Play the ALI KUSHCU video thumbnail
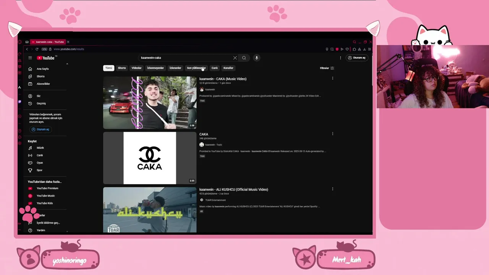The width and height of the screenshot is (489, 275). coord(150,210)
